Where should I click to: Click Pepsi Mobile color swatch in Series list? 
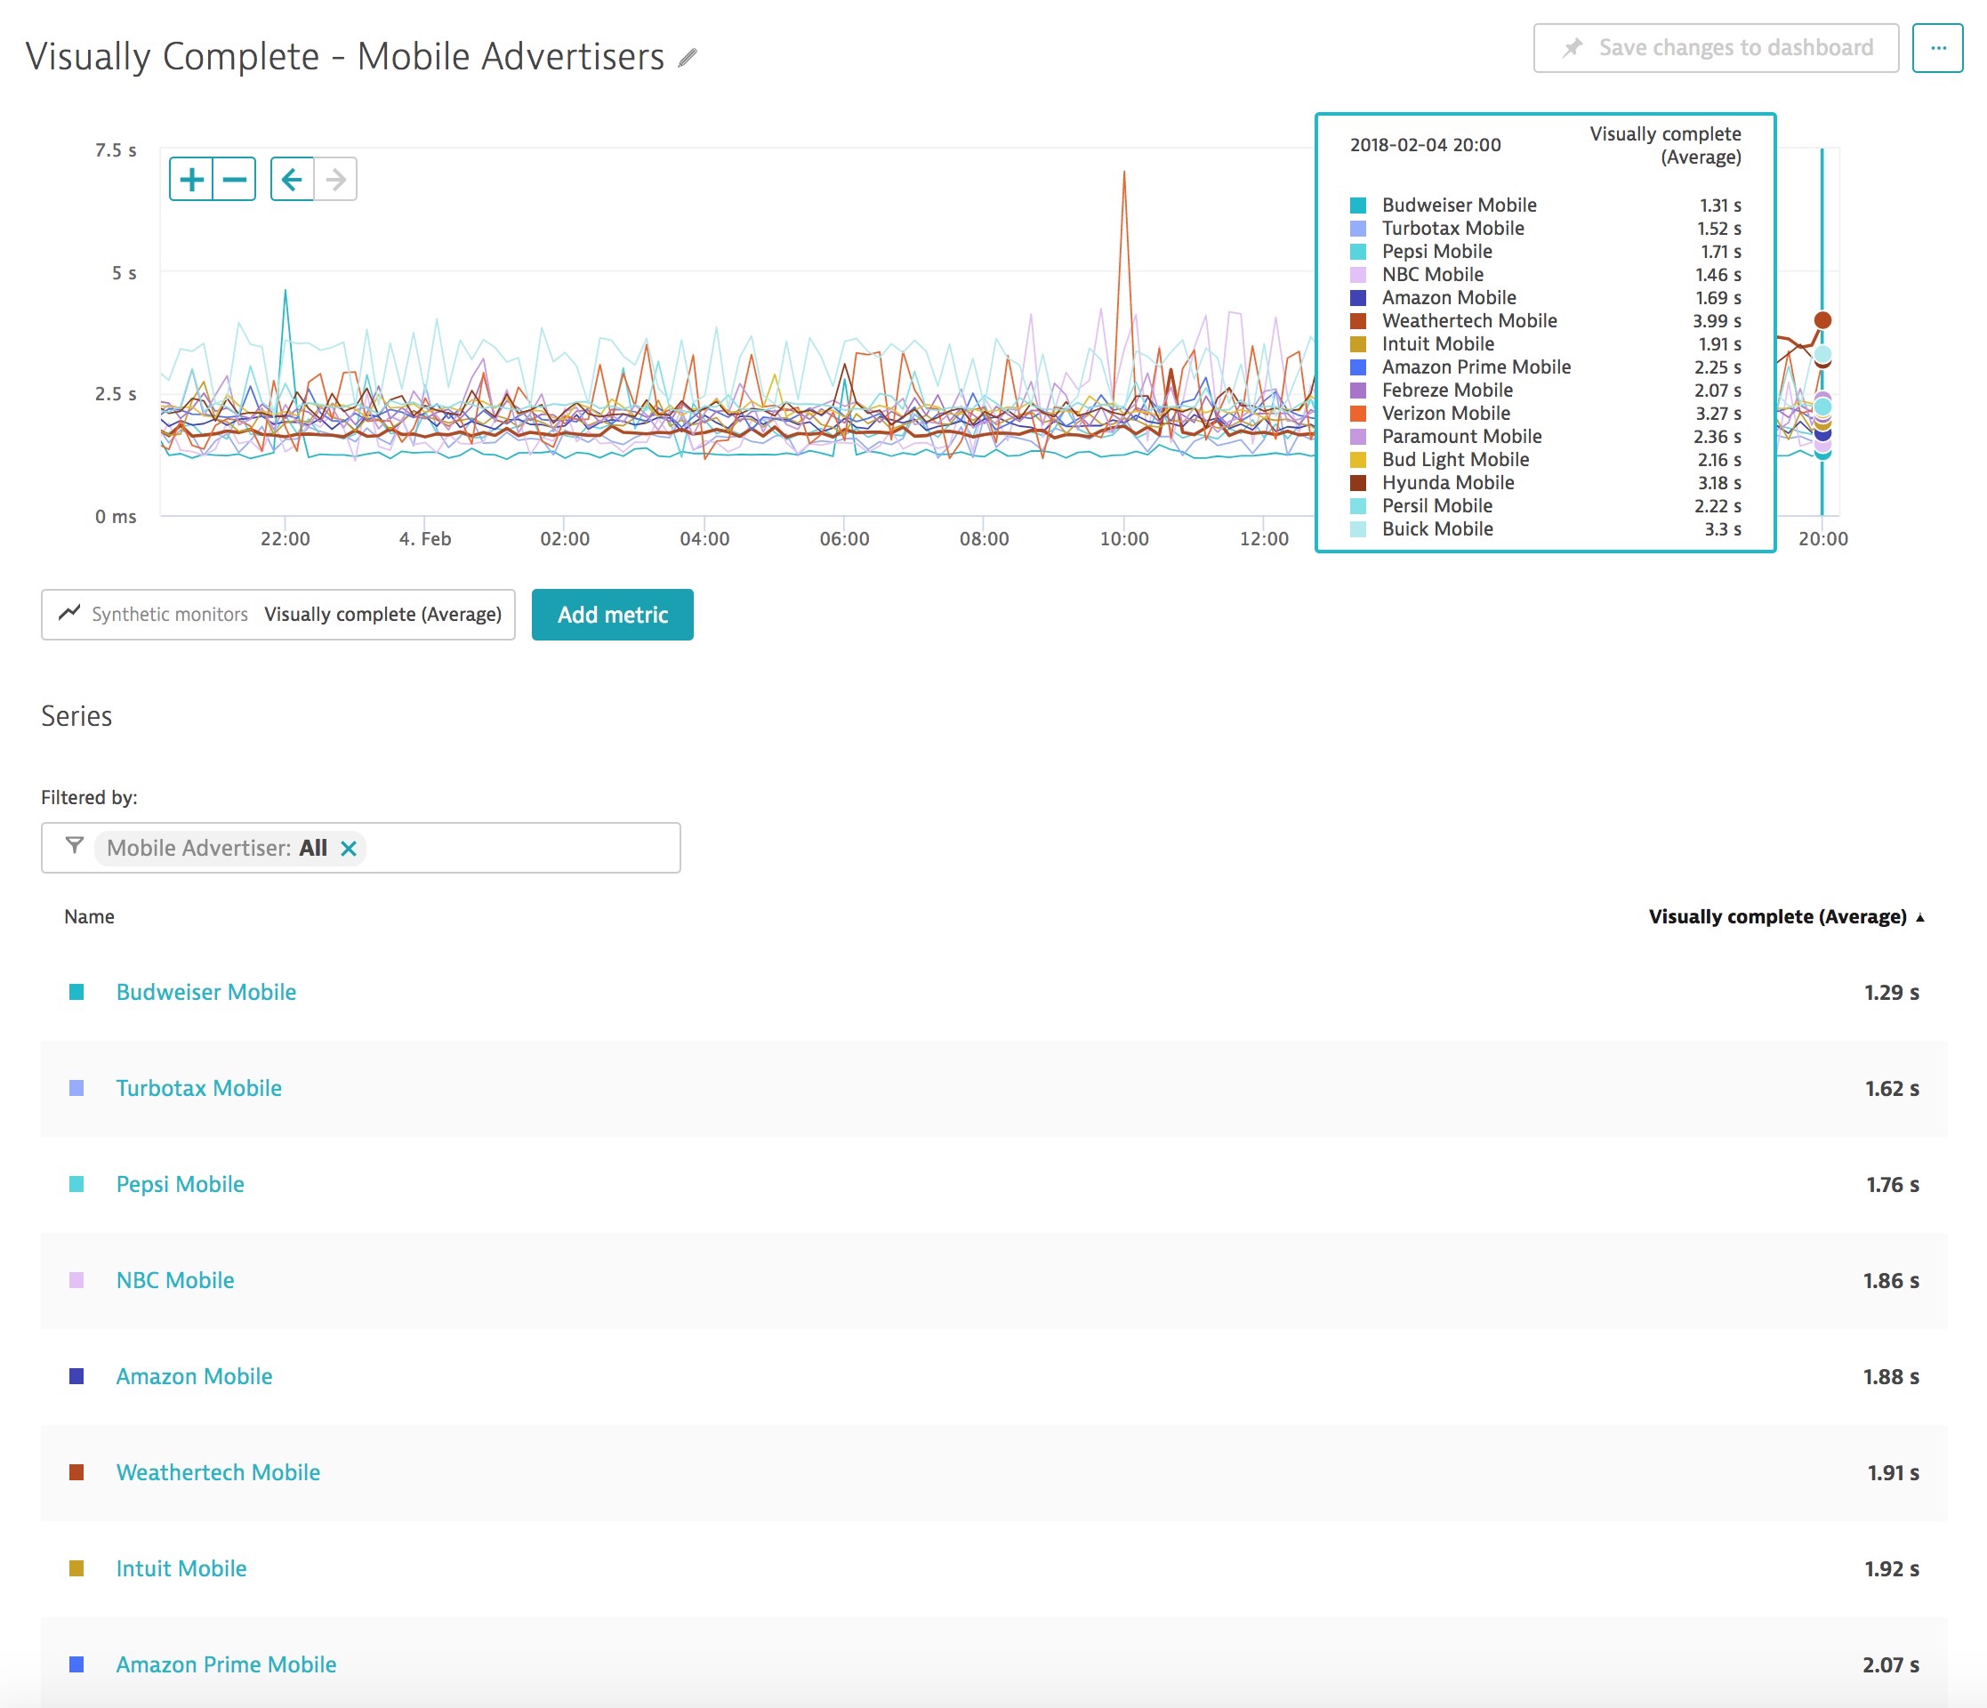point(76,1184)
